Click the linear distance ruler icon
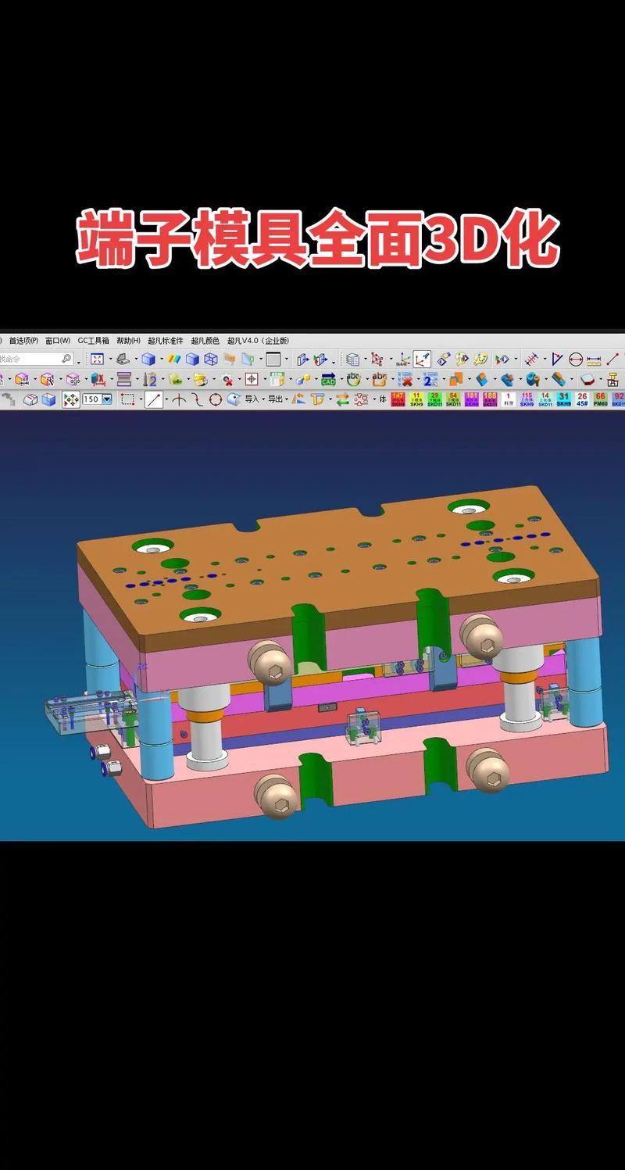 (x=594, y=360)
